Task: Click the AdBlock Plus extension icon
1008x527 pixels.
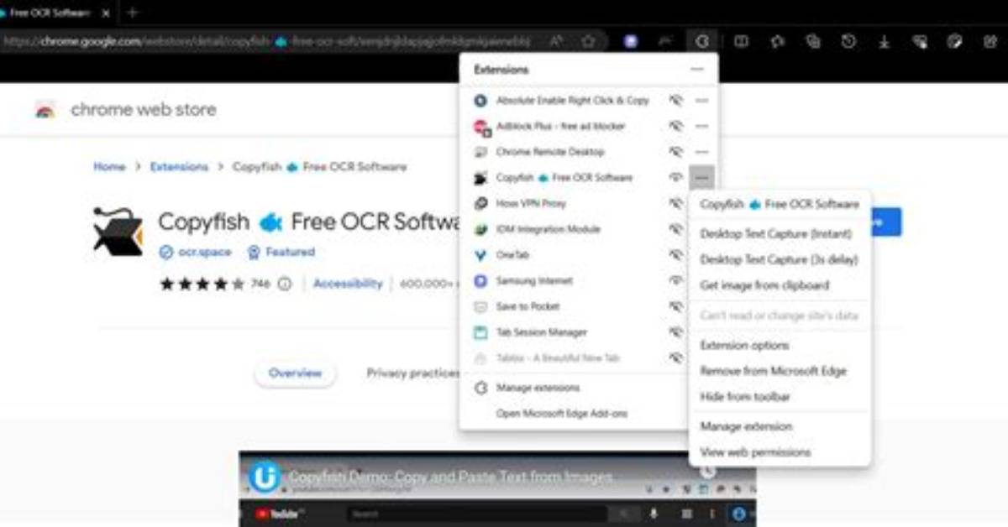Action: [x=480, y=127]
